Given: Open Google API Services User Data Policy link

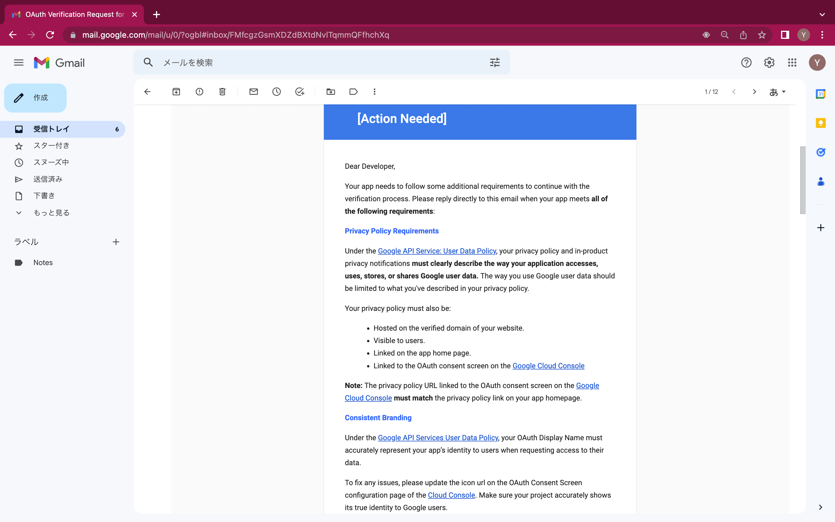Looking at the screenshot, I should coord(438,438).
